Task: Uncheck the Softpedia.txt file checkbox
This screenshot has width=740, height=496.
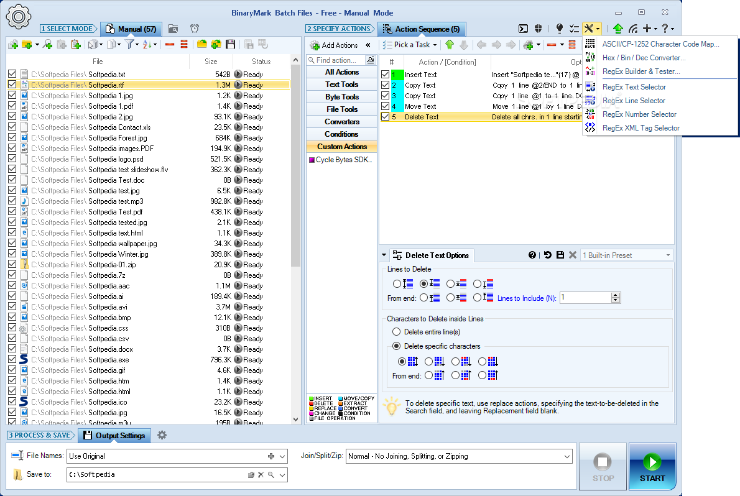Action: point(12,74)
